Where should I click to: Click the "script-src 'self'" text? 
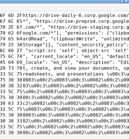[52, 51]
